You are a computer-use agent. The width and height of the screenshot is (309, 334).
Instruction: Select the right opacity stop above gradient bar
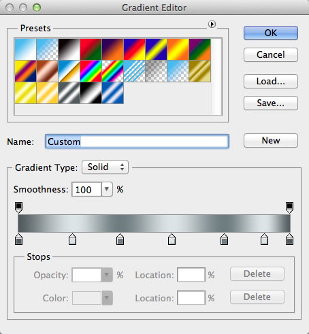[x=289, y=207]
